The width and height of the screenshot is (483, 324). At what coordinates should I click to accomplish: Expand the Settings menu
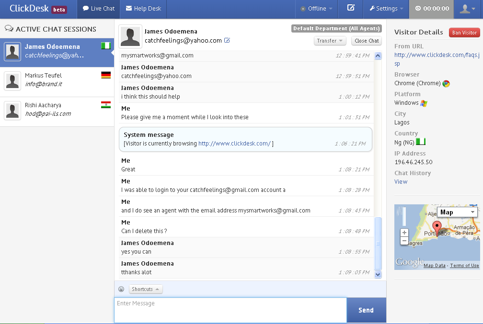386,9
